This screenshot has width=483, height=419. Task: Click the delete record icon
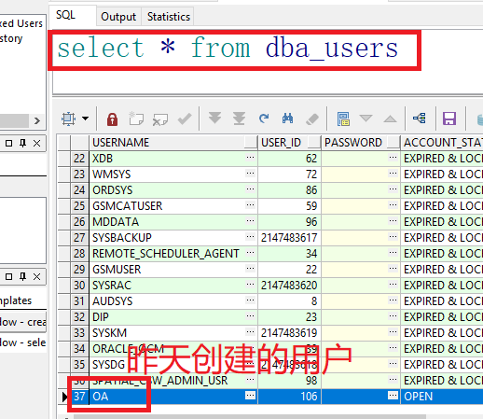point(160,119)
